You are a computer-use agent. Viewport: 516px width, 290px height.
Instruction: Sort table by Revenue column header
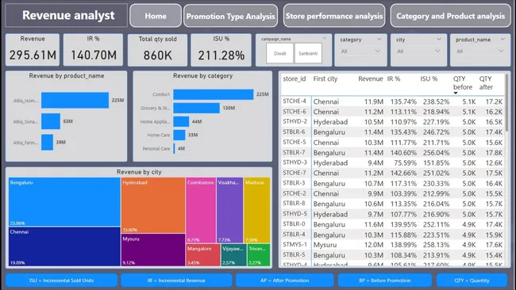pos(371,78)
